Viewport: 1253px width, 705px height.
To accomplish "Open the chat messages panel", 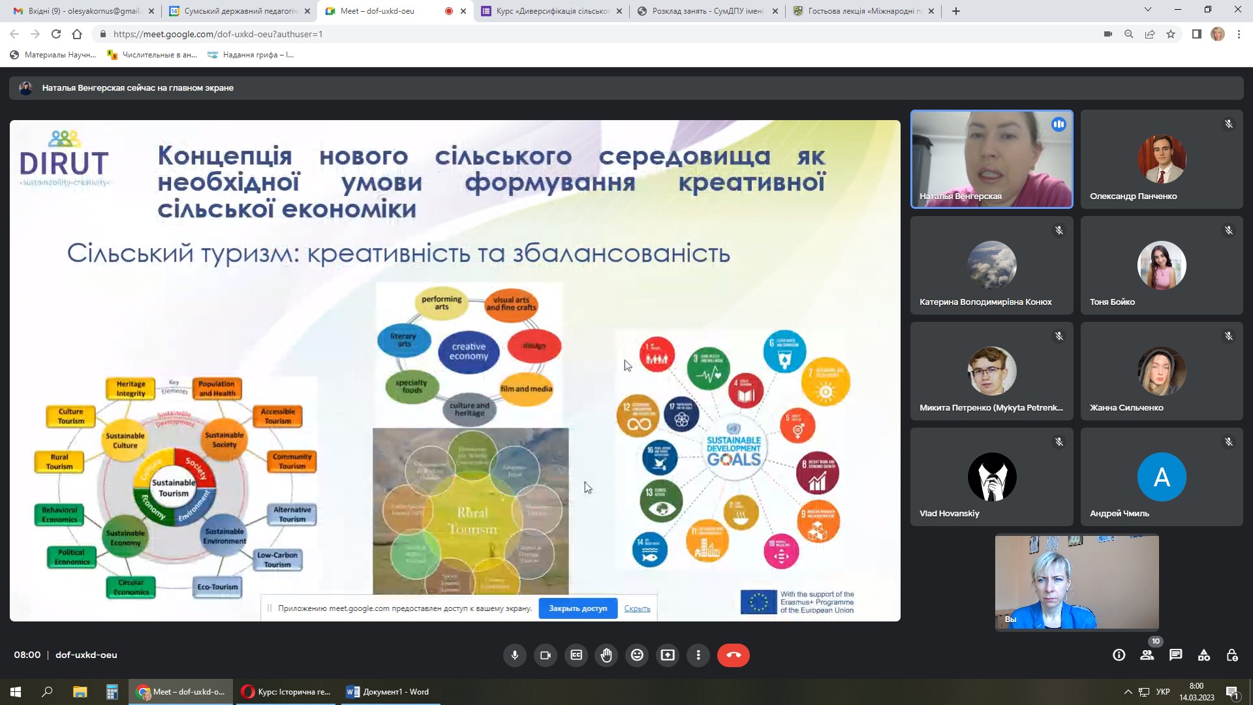I will click(x=1175, y=655).
